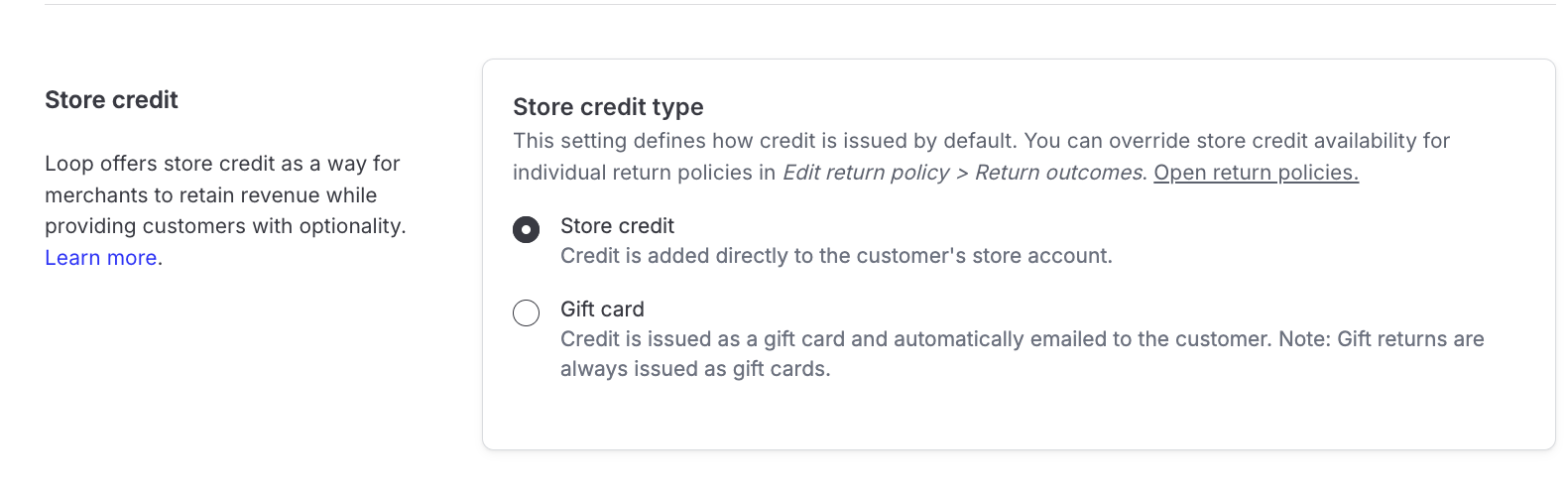1567x496 pixels.
Task: Click "You can override store credit availability" text
Action: [x=1236, y=141]
